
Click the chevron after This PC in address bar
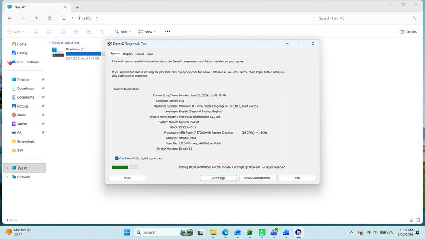pos(97,18)
